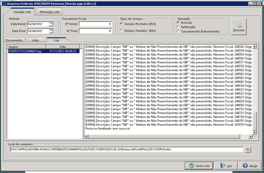Sort by the Data column header
This screenshot has height=173, width=264.
(63, 47)
